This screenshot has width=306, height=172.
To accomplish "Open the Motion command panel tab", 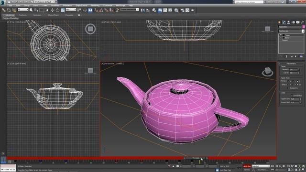I will pyautogui.click(x=293, y=22).
